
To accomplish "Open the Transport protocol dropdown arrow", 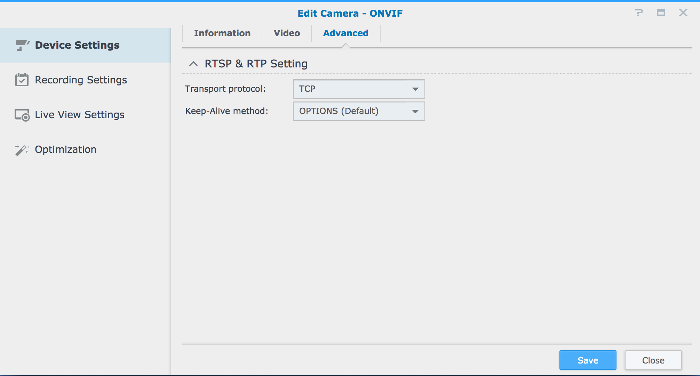I will coord(415,89).
